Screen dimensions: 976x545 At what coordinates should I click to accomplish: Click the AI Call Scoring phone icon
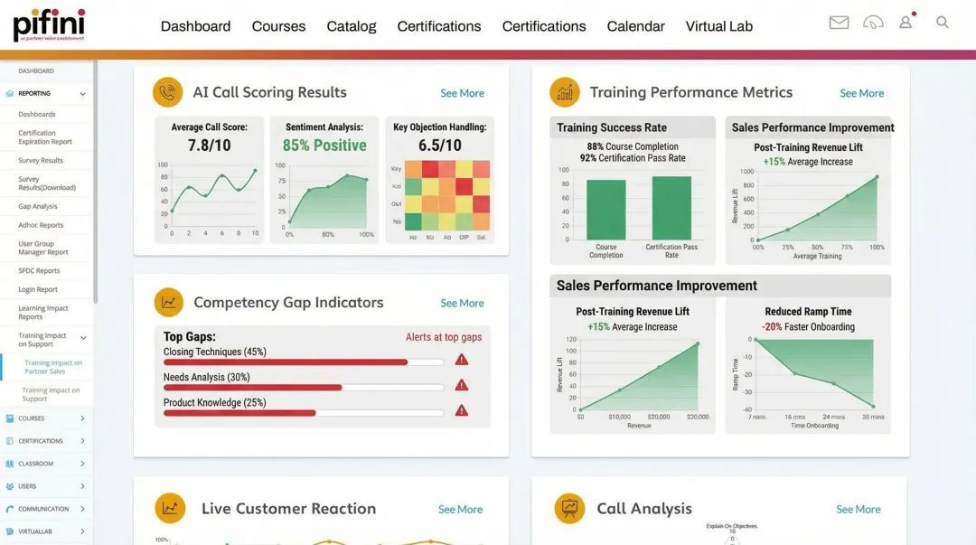tap(169, 91)
